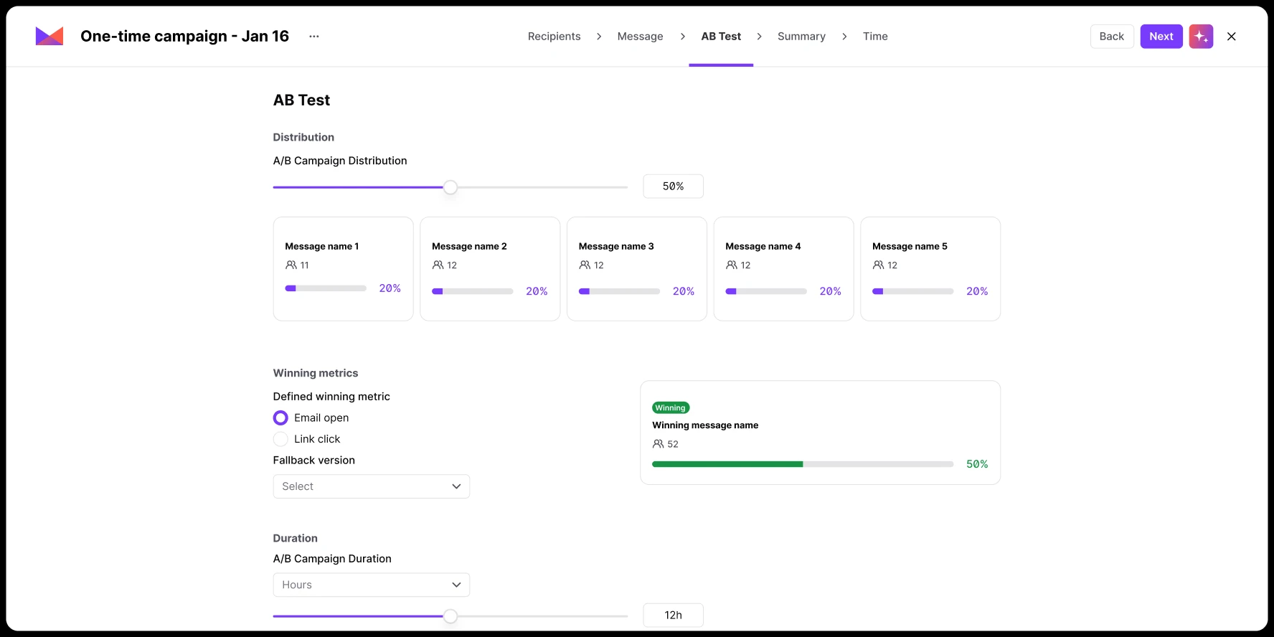
Task: Go to the Summary step
Action: click(801, 37)
